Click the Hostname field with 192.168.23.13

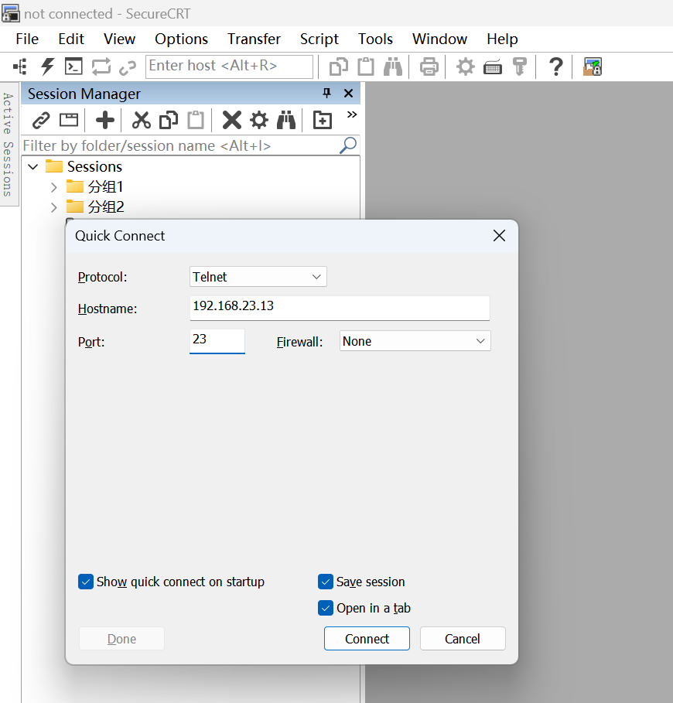coord(340,308)
